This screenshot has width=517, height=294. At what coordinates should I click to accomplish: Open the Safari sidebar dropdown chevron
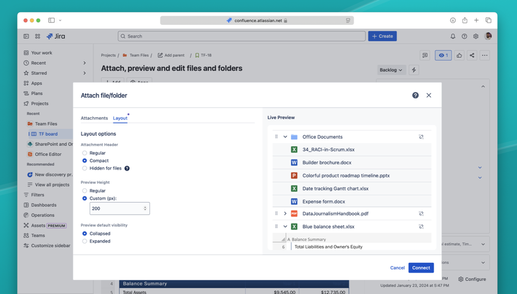[x=60, y=20]
